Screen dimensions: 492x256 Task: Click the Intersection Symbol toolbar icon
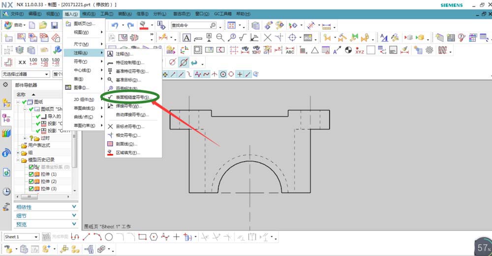click(x=279, y=38)
